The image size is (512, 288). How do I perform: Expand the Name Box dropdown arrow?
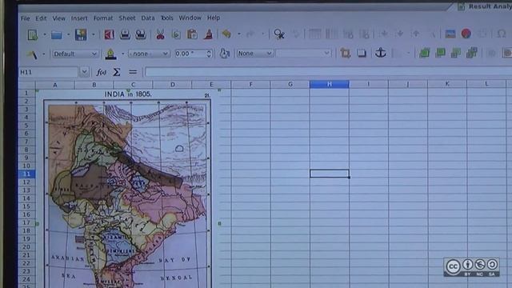coord(84,72)
